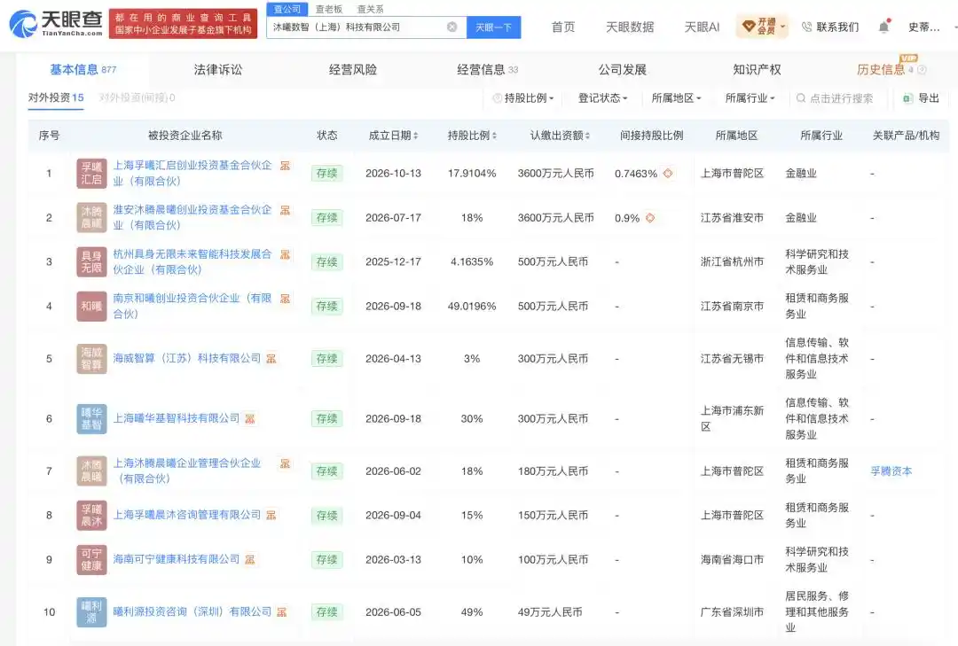The width and height of the screenshot is (958, 646).
Task: Open equity chart icon for 淮安沐腾晨曦
Action: (285, 210)
